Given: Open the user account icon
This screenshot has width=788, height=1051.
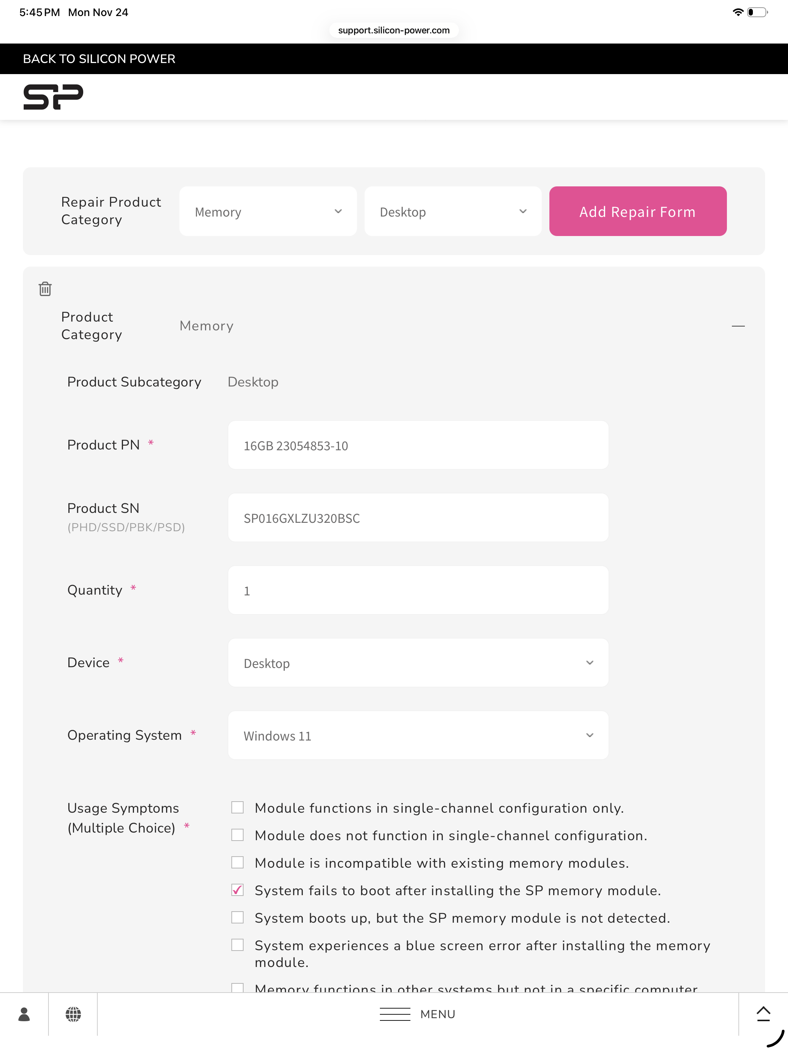Looking at the screenshot, I should coord(24,1014).
